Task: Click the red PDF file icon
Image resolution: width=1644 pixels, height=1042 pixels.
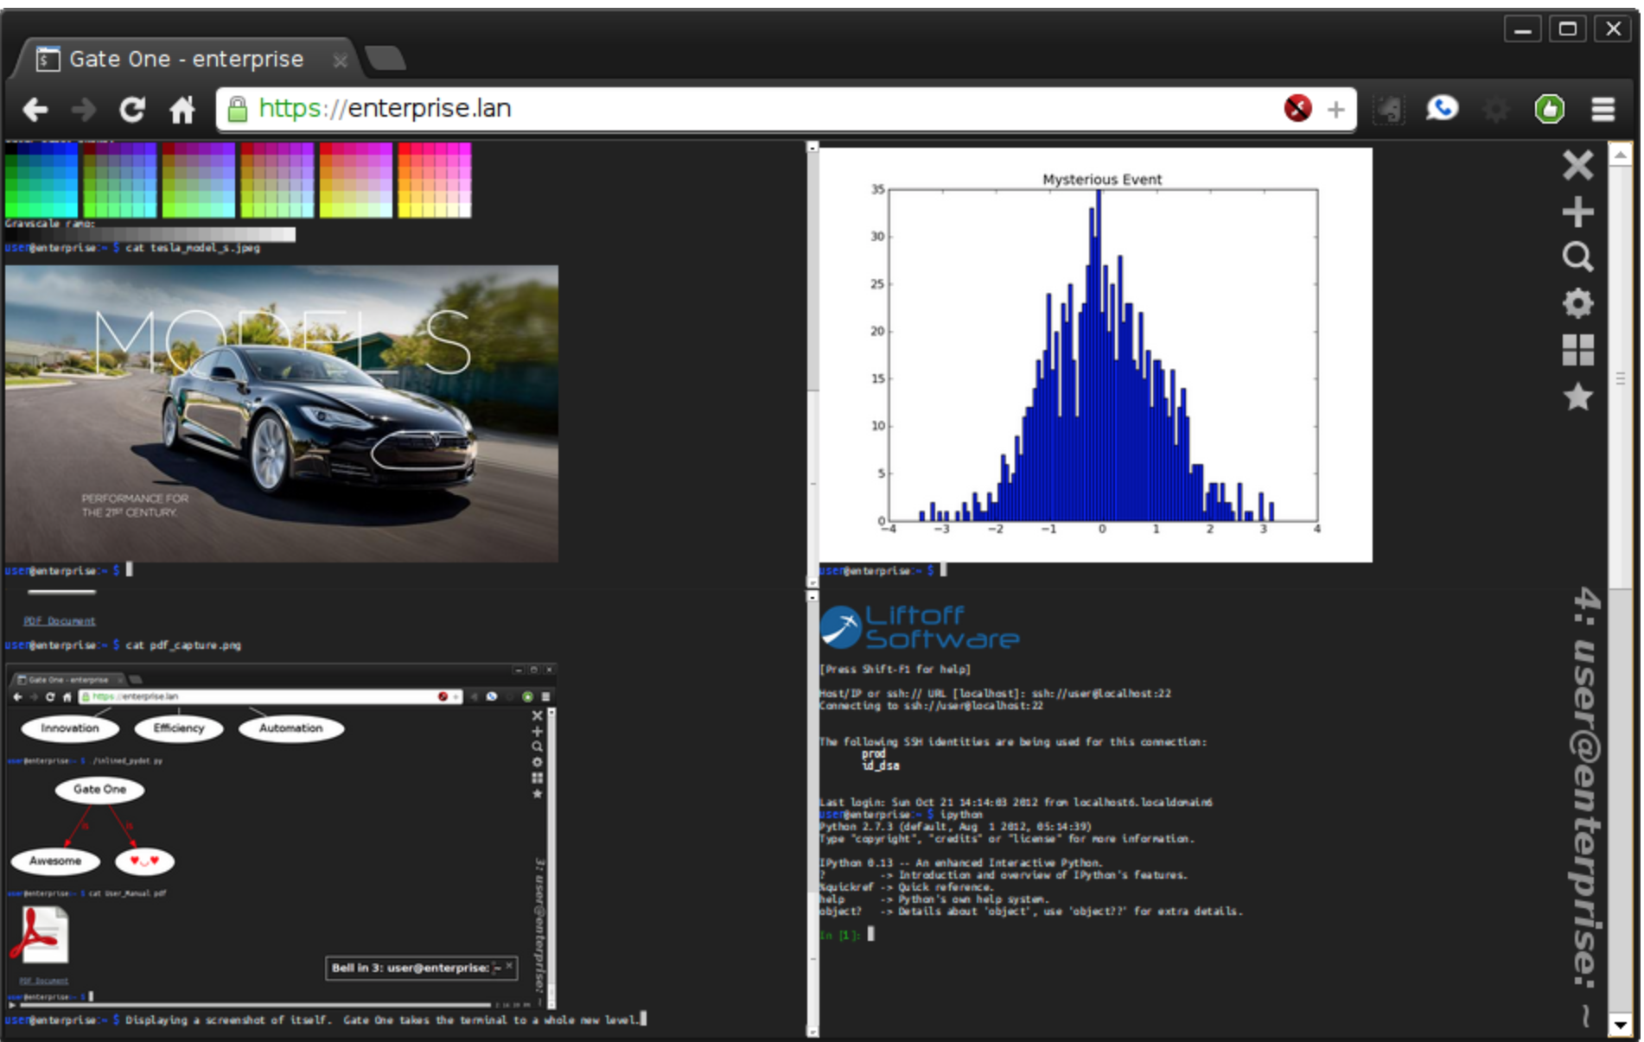Action: coord(39,935)
